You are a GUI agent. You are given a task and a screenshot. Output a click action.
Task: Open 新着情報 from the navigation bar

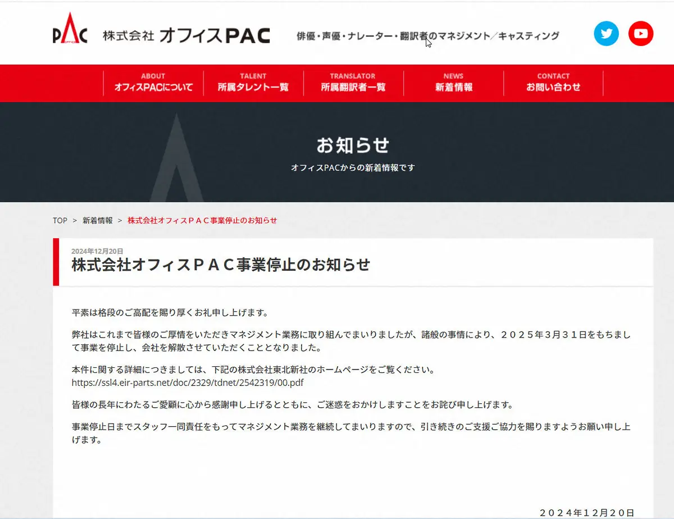(453, 83)
